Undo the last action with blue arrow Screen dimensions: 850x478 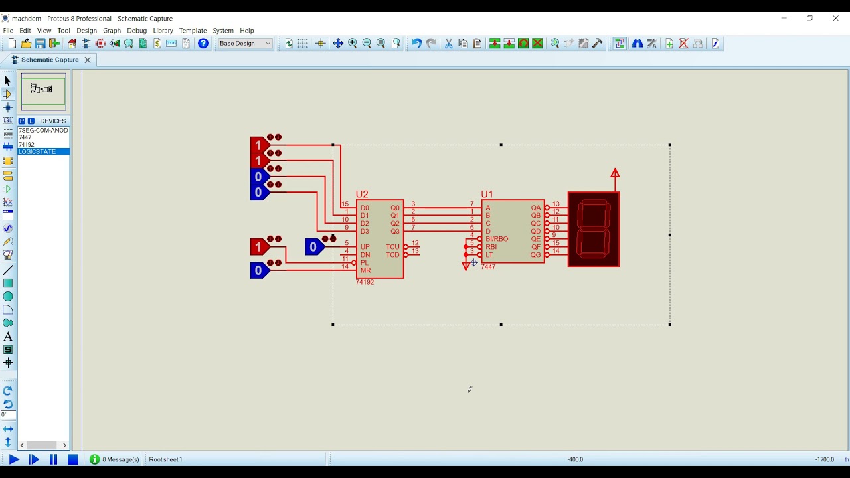click(x=416, y=44)
